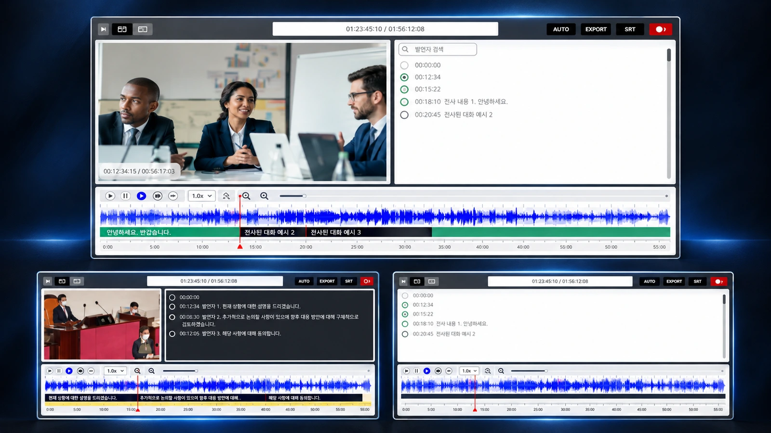Click the skip-to-end icon in main window header
771x433 pixels.
click(x=103, y=29)
